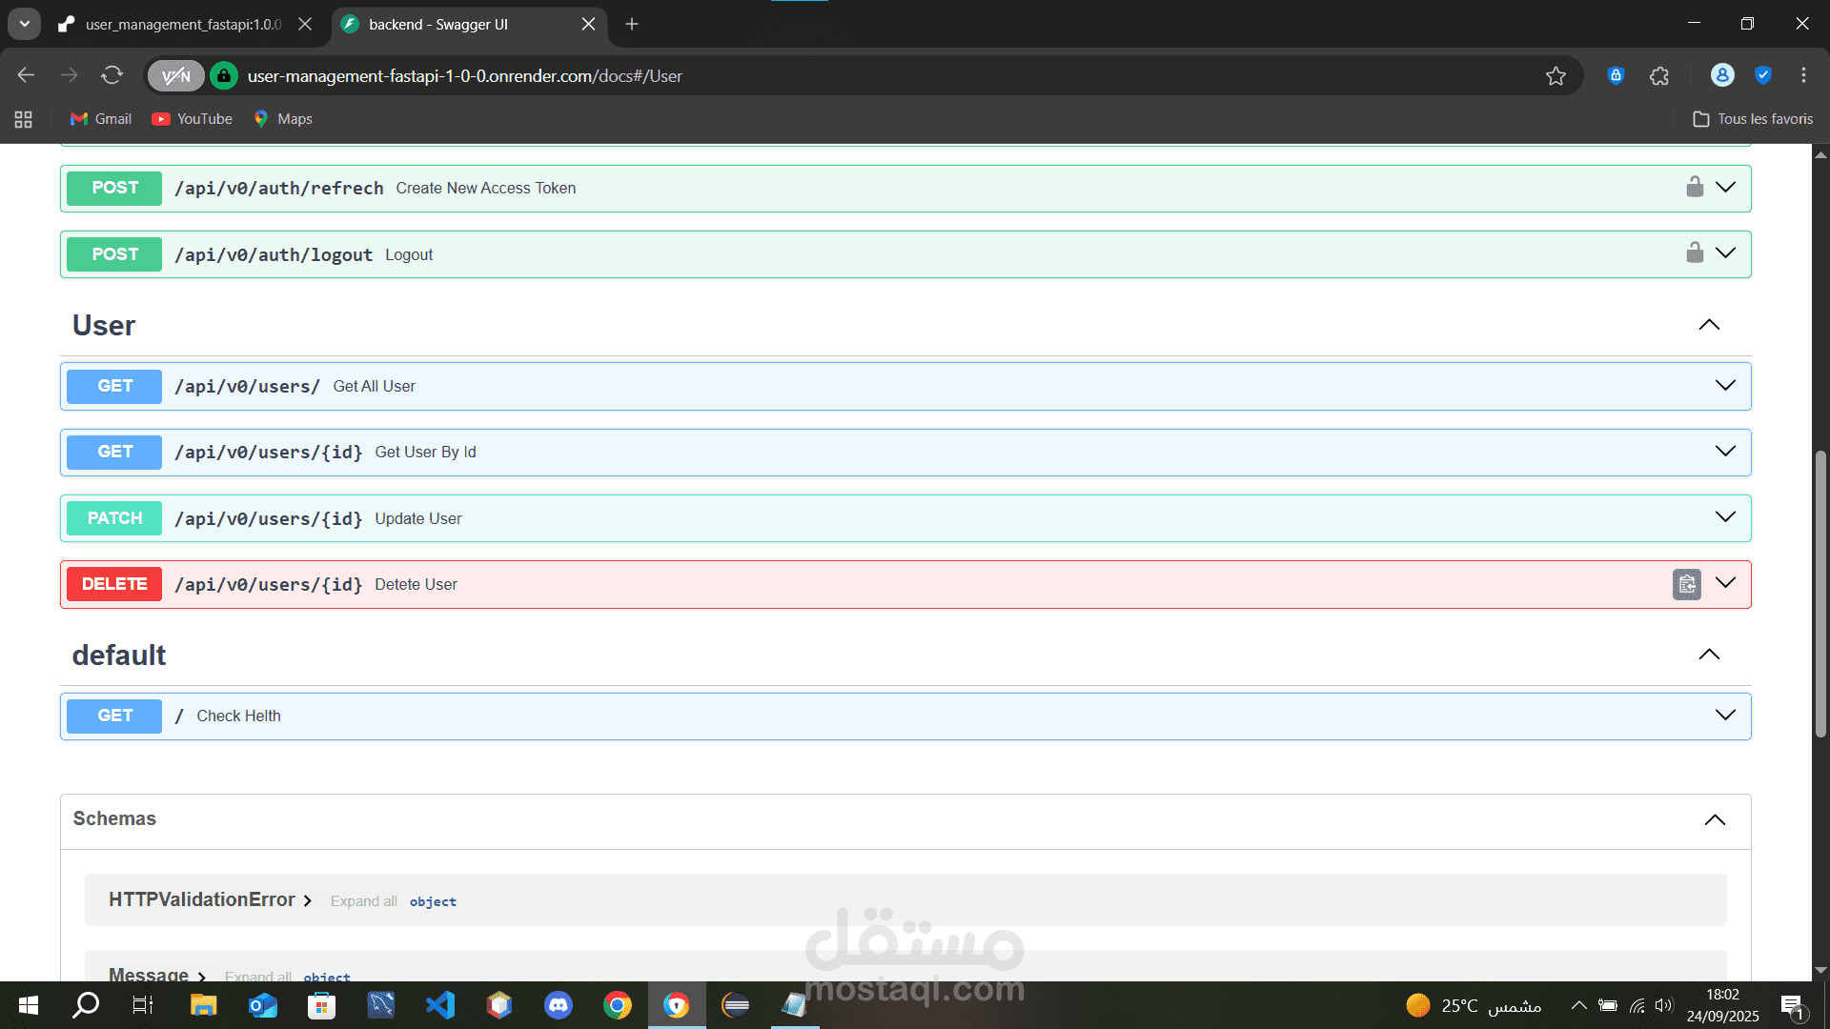Screen dimensions: 1830x1029
Task: Switch to the user_management_fastapi tab
Action: coord(183,25)
